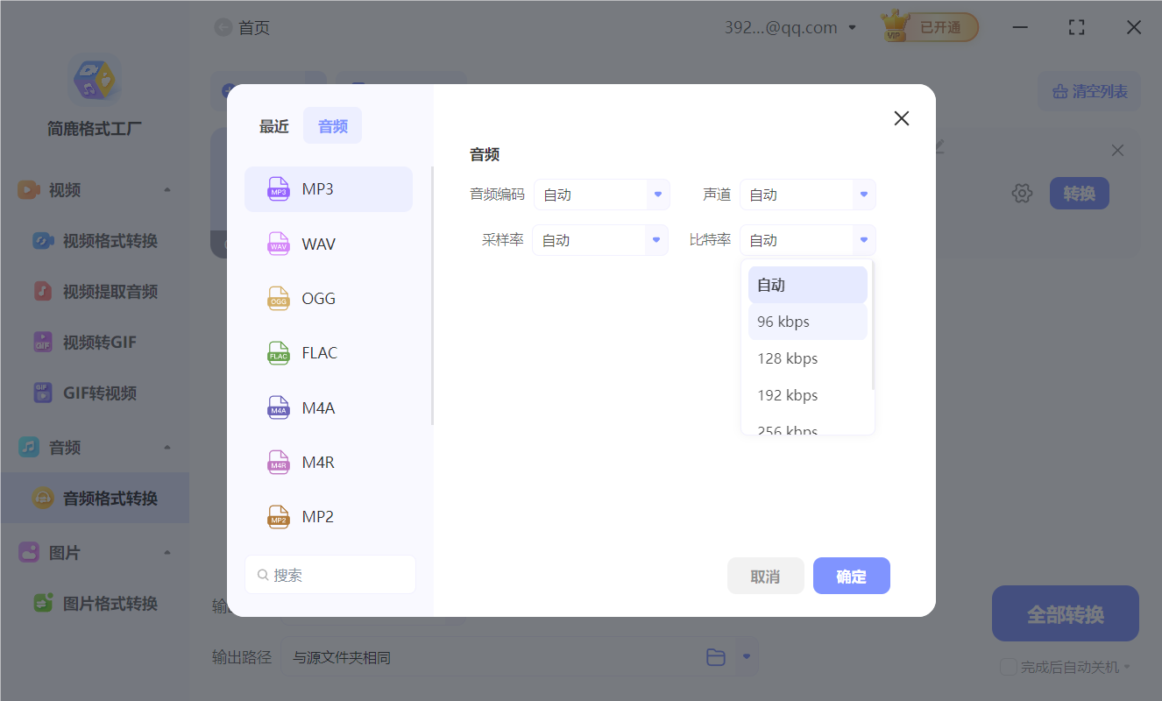Select the WAV output format
The image size is (1162, 701).
[328, 244]
